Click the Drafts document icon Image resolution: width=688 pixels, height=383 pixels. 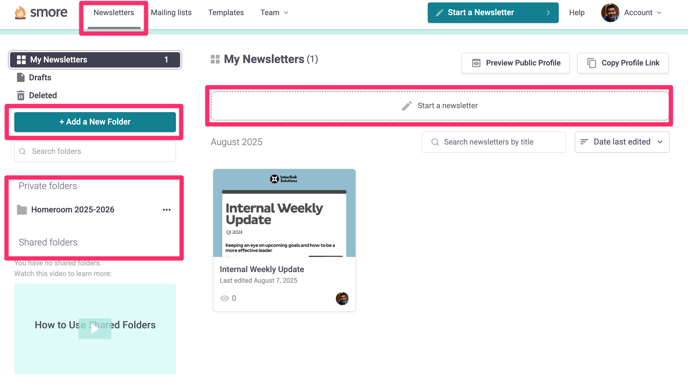pyautogui.click(x=21, y=78)
